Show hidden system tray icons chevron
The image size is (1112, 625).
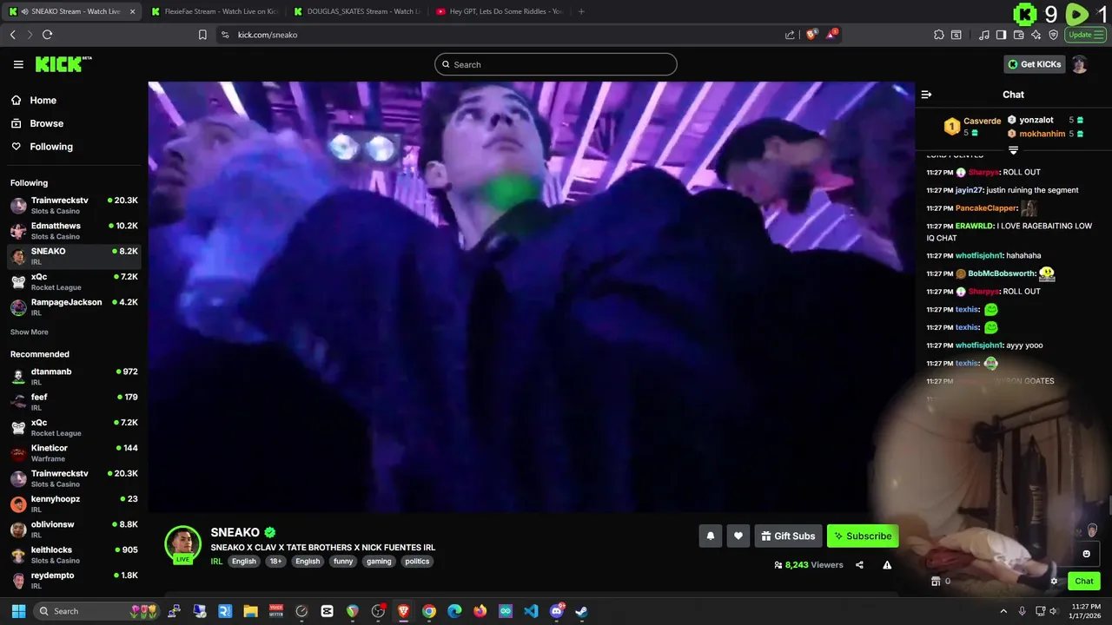1003,611
